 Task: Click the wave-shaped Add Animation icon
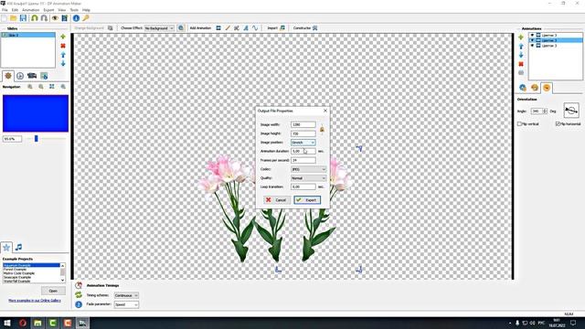click(x=255, y=28)
